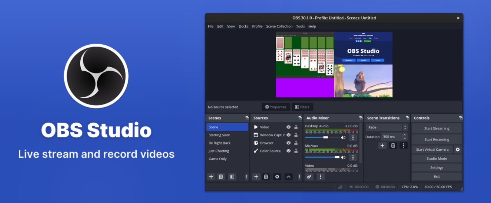Hide the Color Source with eye icon

[x=289, y=151]
